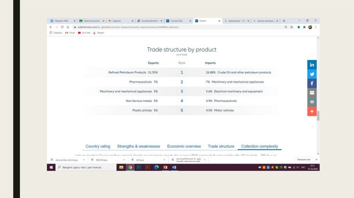Click Показать все downloads button
The width and height of the screenshot is (354, 198).
[x=304, y=159]
